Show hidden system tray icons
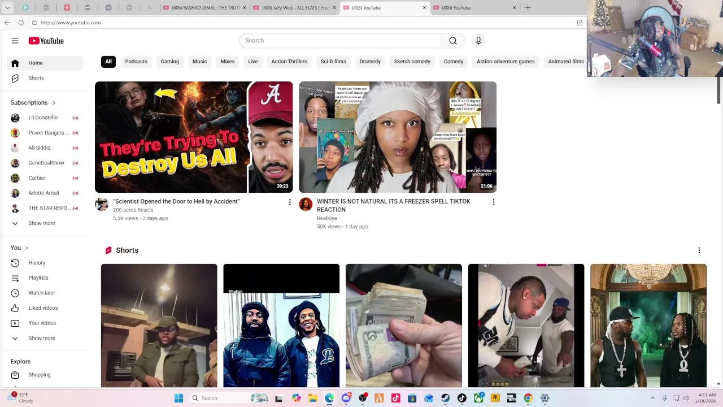 click(x=652, y=398)
